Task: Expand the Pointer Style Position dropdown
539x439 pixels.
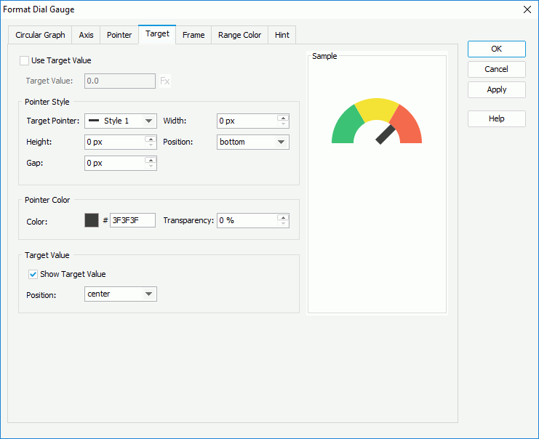Action: pyautogui.click(x=253, y=142)
